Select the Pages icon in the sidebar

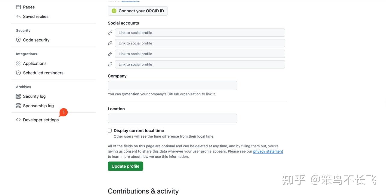pyautogui.click(x=18, y=7)
